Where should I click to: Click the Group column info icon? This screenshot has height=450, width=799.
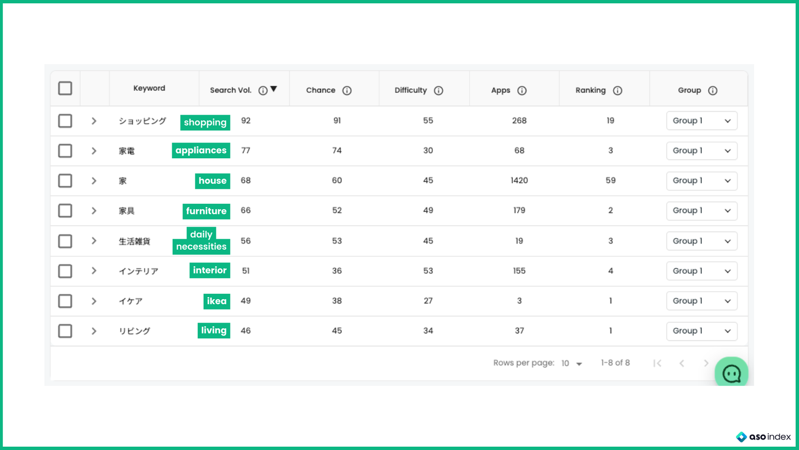713,91
